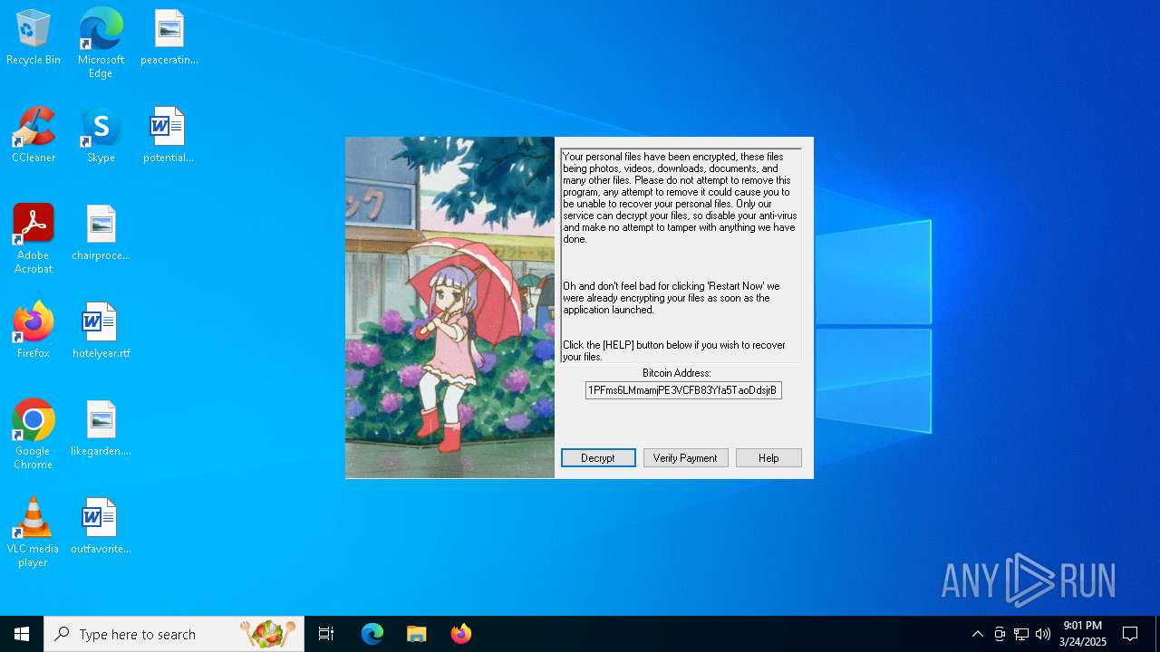Image resolution: width=1160 pixels, height=652 pixels.
Task: Click the taskbar search box
Action: (x=174, y=634)
